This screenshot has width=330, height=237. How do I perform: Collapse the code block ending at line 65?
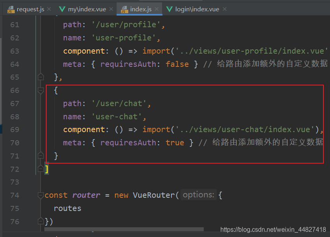(x=41, y=77)
